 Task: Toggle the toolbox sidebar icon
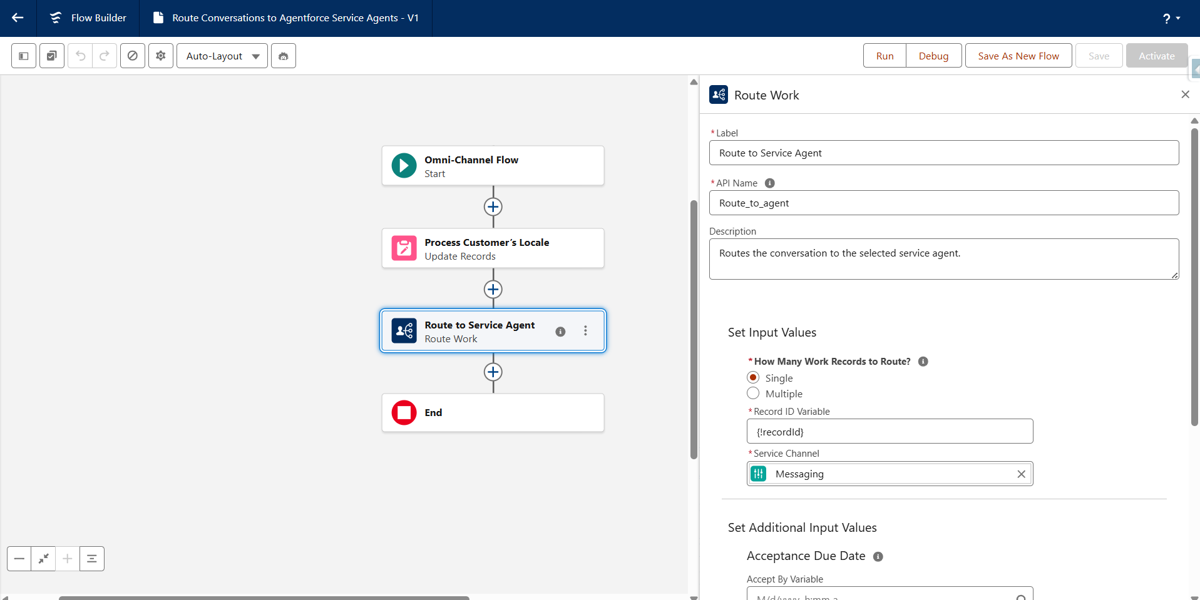[x=24, y=56]
